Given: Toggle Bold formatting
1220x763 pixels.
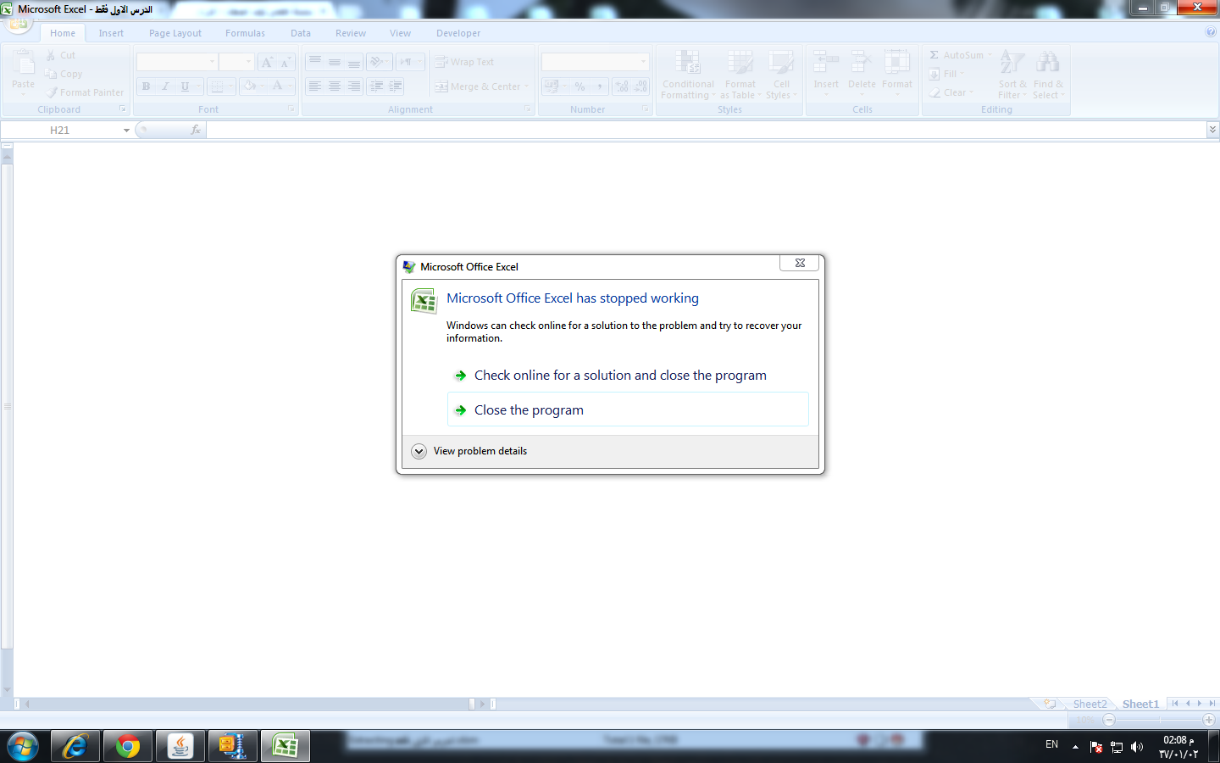Looking at the screenshot, I should pos(146,86).
